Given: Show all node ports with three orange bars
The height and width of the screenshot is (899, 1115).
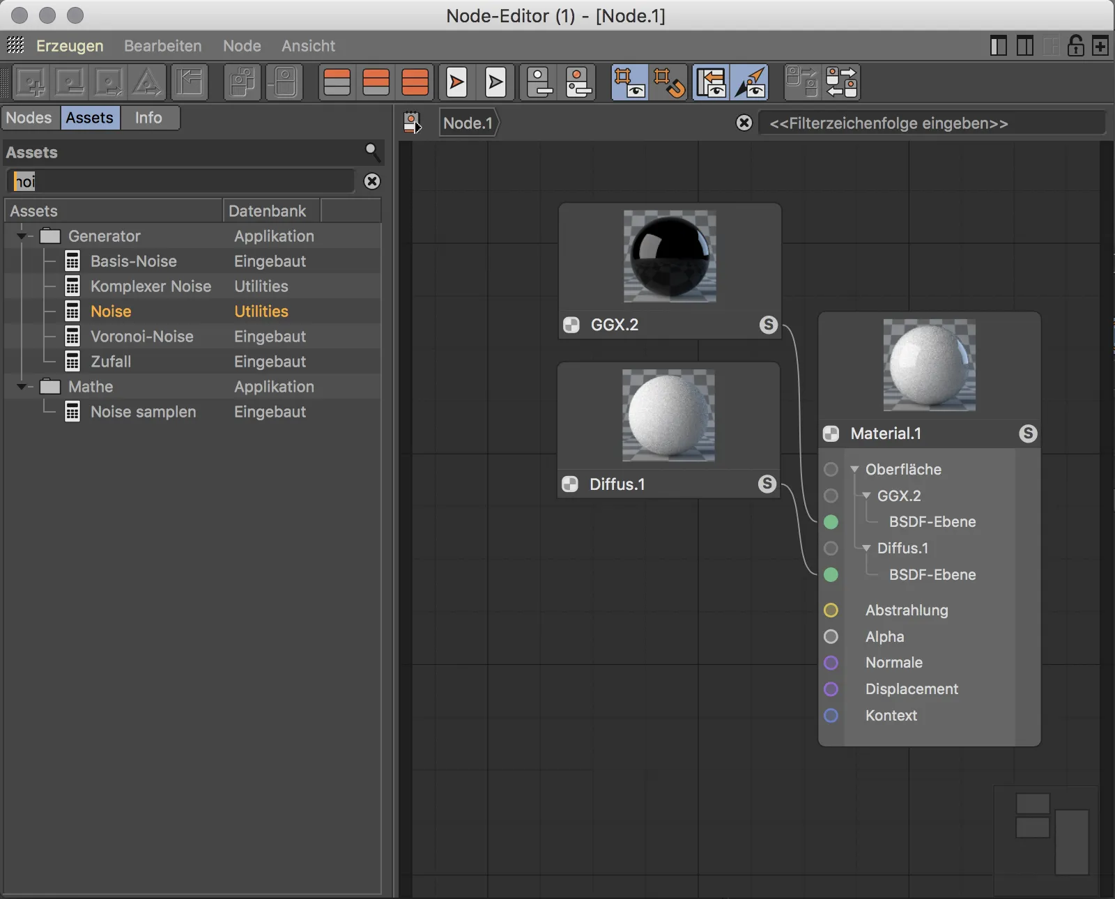Looking at the screenshot, I should [x=415, y=83].
